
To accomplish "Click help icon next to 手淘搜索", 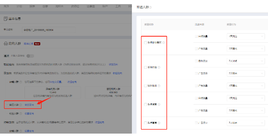I will click(159, 104).
